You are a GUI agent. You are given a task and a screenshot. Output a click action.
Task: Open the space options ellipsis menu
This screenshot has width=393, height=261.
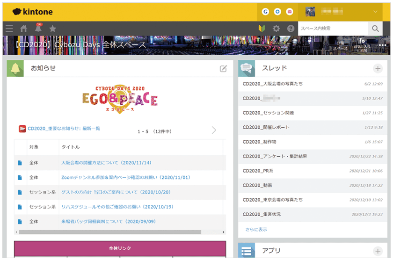(383, 45)
